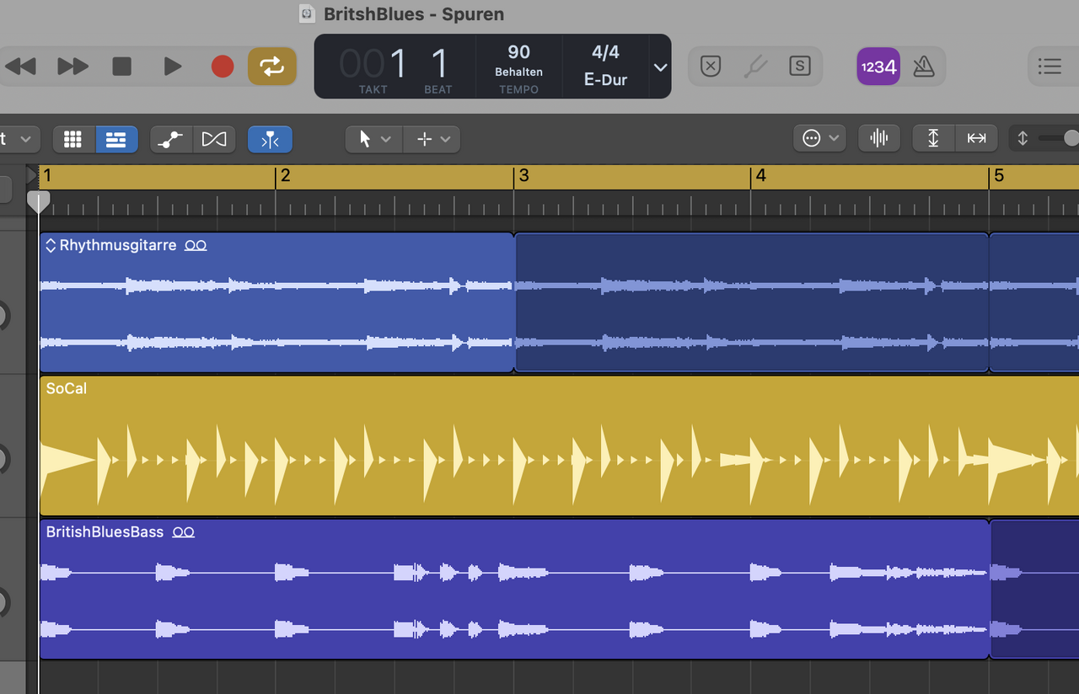Viewport: 1079px width, 694px height.
Task: Toggle Cycle mode off
Action: pos(271,67)
